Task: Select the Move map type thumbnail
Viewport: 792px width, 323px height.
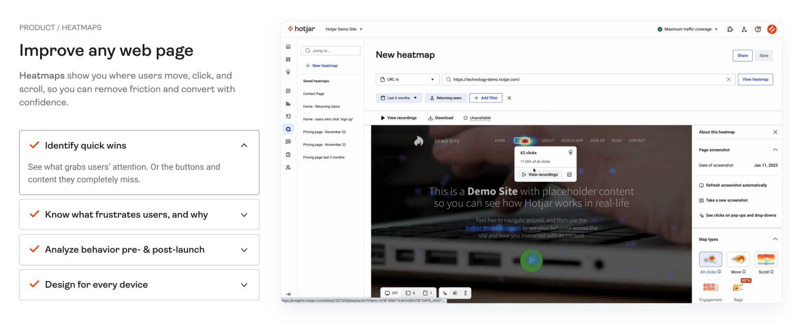Action: pyautogui.click(x=738, y=259)
